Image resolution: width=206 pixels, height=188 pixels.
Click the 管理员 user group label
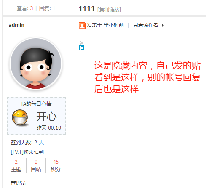[x=18, y=183]
